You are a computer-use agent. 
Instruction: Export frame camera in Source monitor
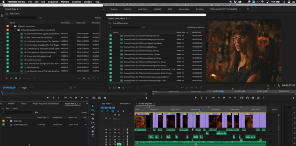[105, 98]
